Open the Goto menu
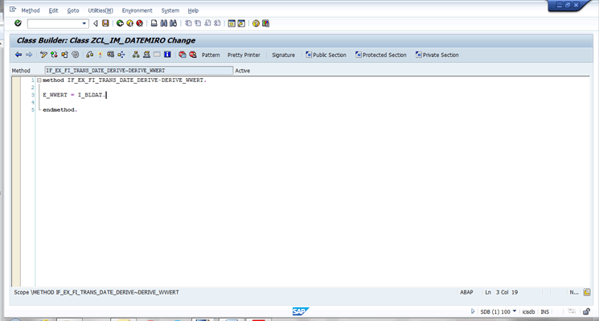The image size is (599, 321). tap(73, 10)
